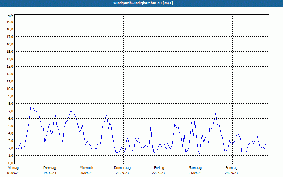
Task: Click the Mittwoch day label
Action: click(86, 168)
